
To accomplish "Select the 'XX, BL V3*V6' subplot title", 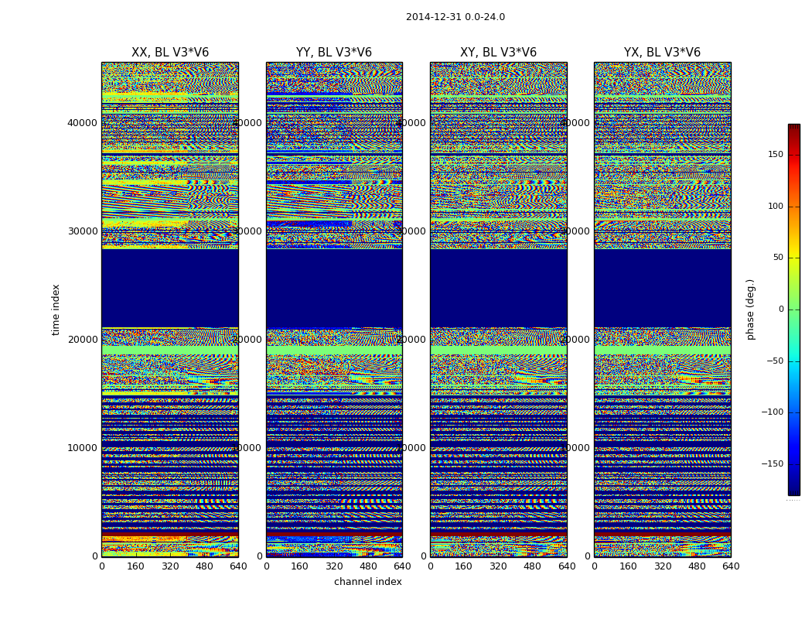I will click(x=170, y=53).
